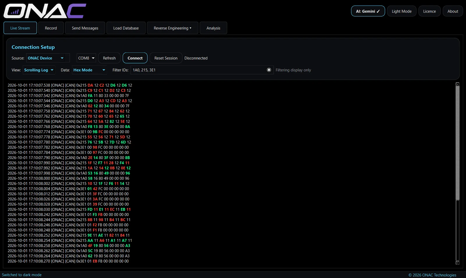Open the Analysis tab
This screenshot has width=466, height=278.
click(213, 28)
